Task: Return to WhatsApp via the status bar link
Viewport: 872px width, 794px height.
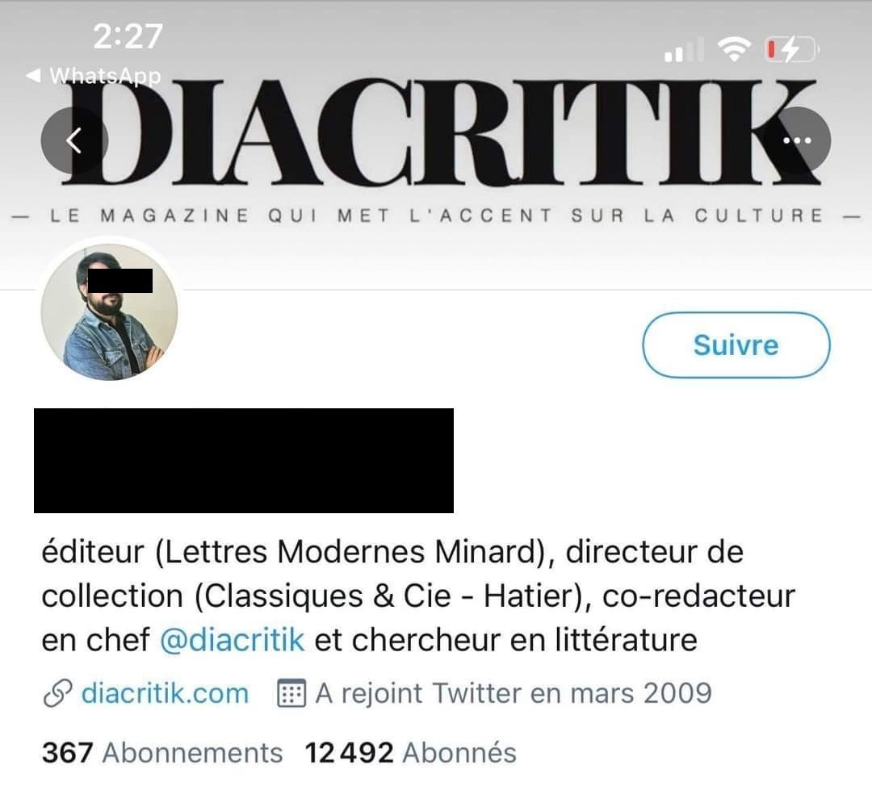Action: (94, 76)
